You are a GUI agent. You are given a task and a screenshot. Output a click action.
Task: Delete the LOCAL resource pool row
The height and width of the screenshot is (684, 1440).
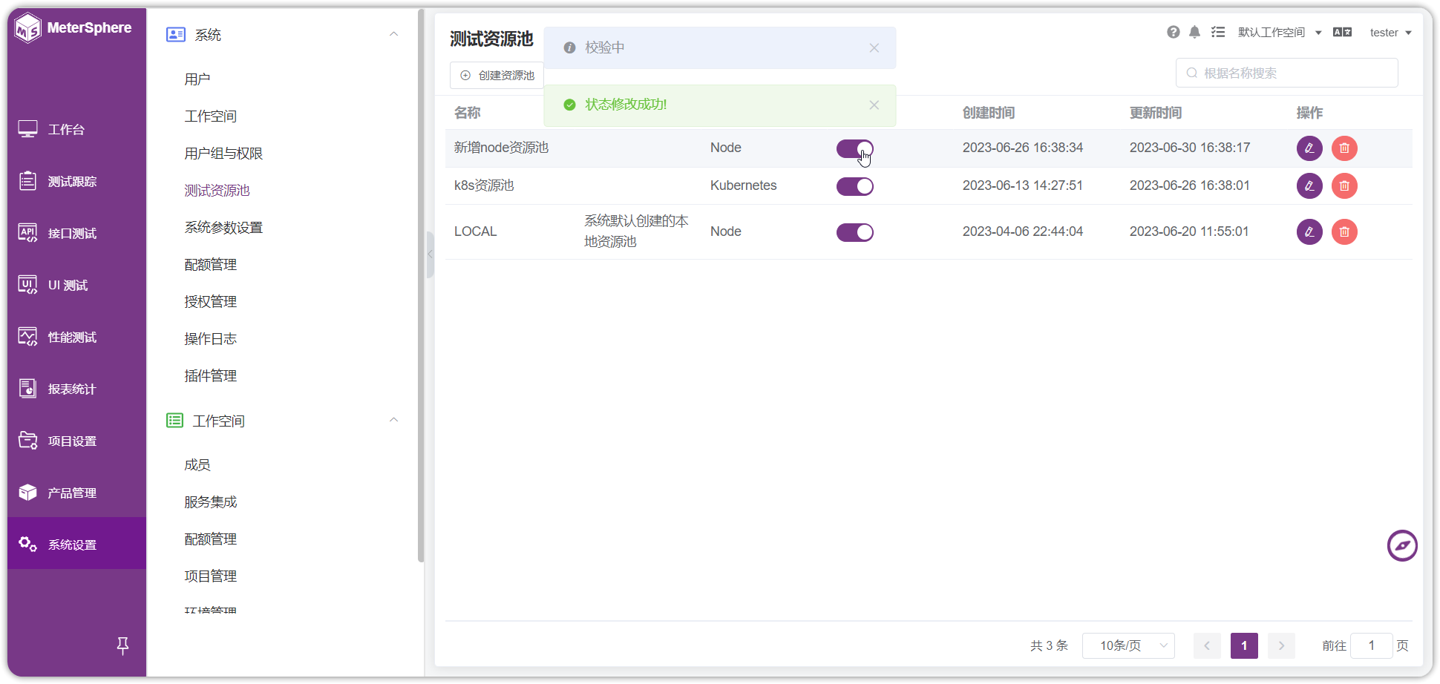tap(1344, 231)
